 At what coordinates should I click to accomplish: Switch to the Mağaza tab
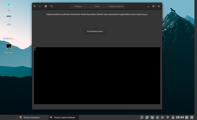pyautogui.click(x=78, y=6)
